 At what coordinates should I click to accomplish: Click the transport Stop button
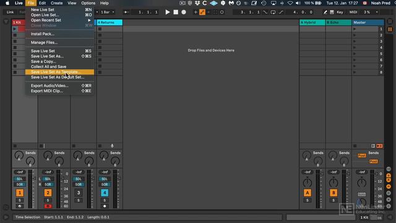pyautogui.click(x=176, y=12)
